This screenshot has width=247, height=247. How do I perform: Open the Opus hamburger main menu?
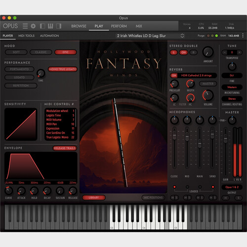coord(25,26)
